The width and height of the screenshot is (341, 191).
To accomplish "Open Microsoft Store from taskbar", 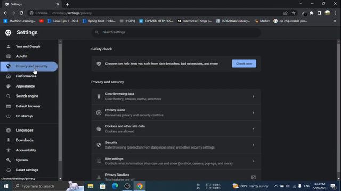I will point(103,186).
